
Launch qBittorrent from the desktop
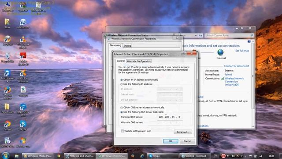pos(23,23)
